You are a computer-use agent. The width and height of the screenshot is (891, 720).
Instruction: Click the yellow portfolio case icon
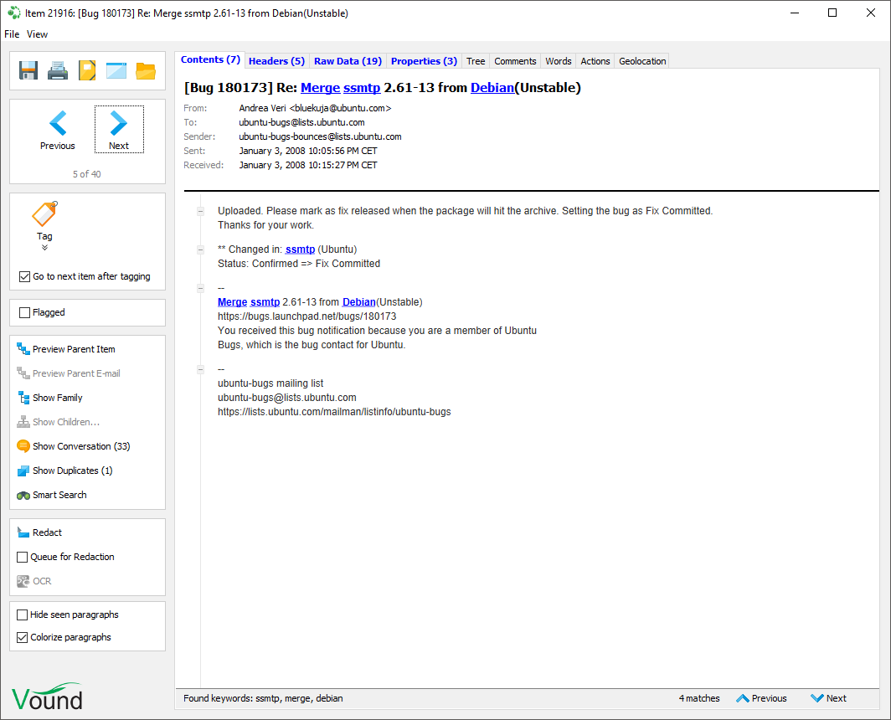click(87, 70)
